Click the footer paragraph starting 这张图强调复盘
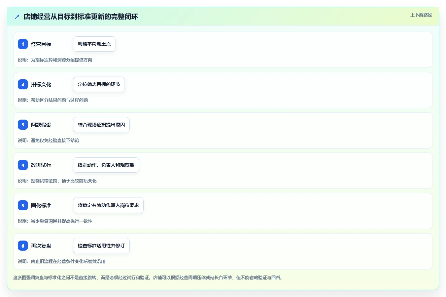The image size is (446, 297). (x=148, y=278)
